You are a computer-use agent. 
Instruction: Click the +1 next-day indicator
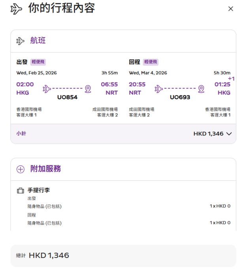pos(231,79)
